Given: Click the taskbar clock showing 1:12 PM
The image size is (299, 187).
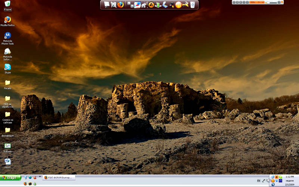Looking at the screenshot, I should point(290,177).
